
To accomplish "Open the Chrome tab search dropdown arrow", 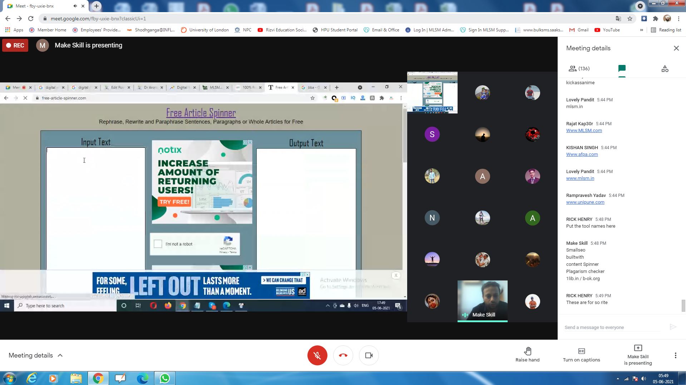I will click(x=640, y=6).
